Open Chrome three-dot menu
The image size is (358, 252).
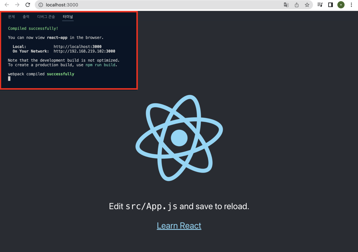click(x=351, y=5)
